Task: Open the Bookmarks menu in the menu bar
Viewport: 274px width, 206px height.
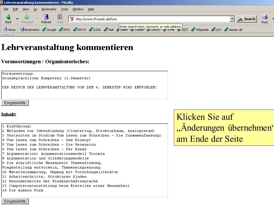Action: 49,9
